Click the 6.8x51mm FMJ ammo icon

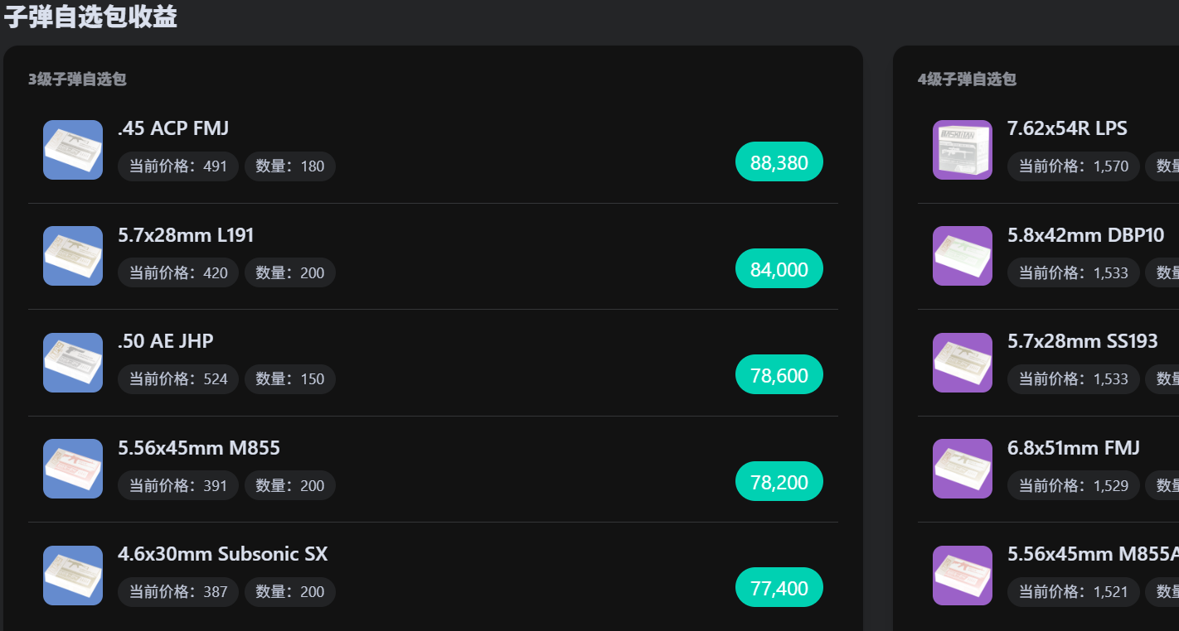coord(963,469)
